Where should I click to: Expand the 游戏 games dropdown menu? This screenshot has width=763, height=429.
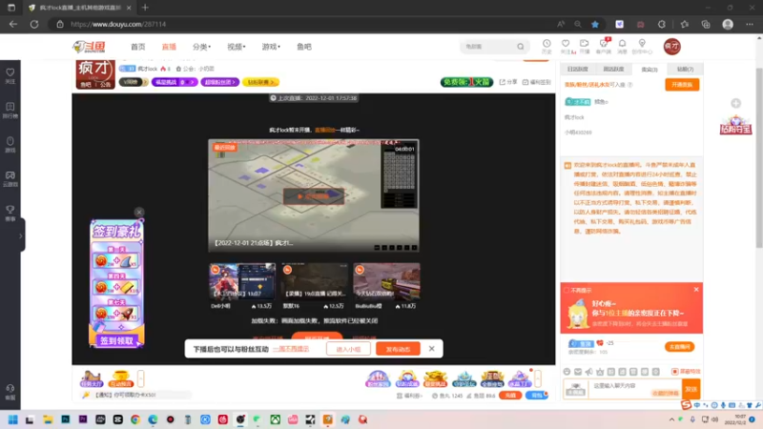point(271,47)
